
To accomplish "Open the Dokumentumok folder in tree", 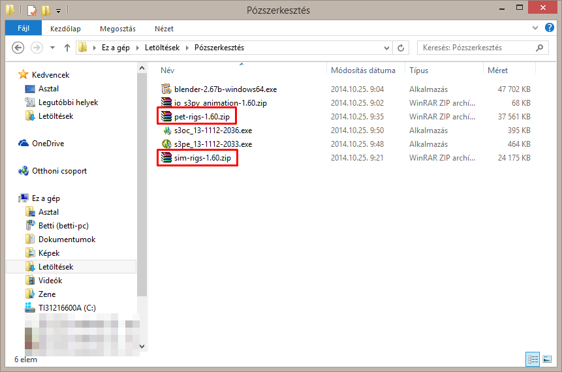I will pyautogui.click(x=67, y=240).
